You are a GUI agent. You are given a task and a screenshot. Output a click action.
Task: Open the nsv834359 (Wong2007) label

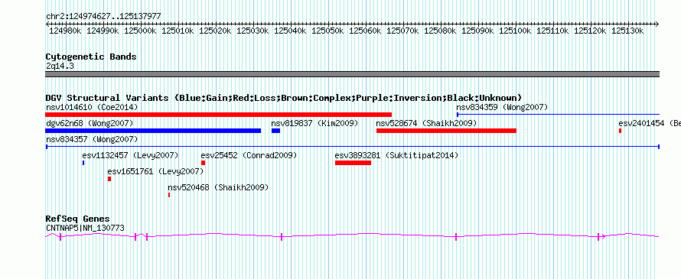[x=502, y=107]
